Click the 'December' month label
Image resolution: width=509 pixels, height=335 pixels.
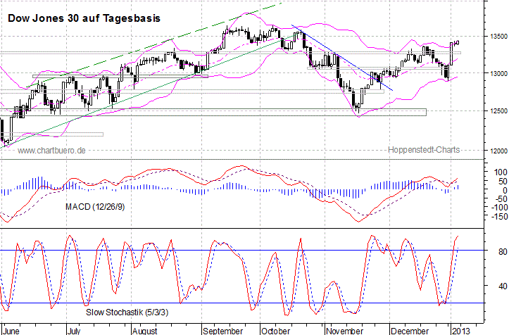tap(410, 331)
